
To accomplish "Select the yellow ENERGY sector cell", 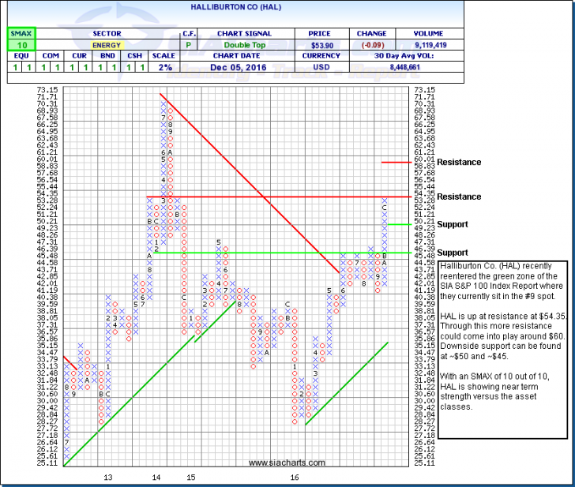I will [x=106, y=46].
